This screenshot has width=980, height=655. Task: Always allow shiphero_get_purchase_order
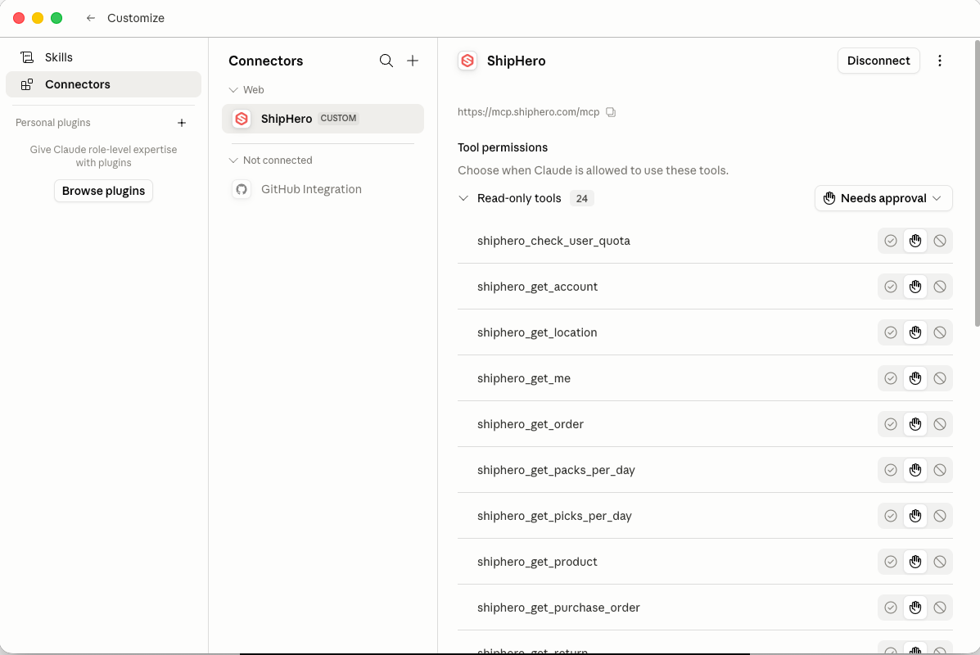(x=891, y=608)
